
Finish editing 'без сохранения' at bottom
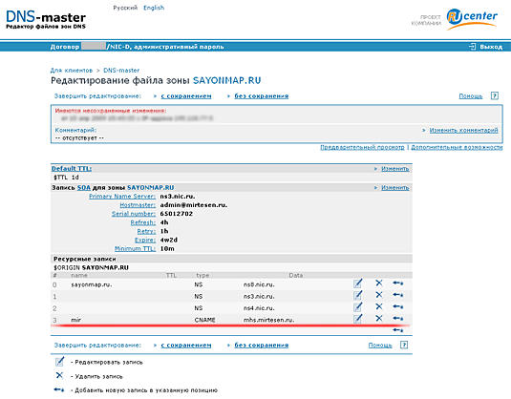pyautogui.click(x=262, y=346)
